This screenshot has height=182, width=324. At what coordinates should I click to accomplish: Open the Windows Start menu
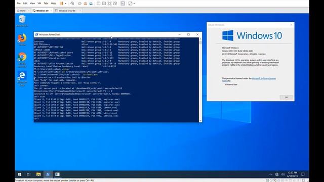(19, 174)
